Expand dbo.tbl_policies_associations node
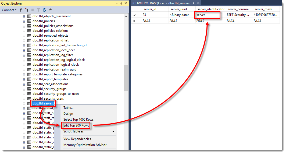This screenshot has width=286, height=154. pos(24,26)
